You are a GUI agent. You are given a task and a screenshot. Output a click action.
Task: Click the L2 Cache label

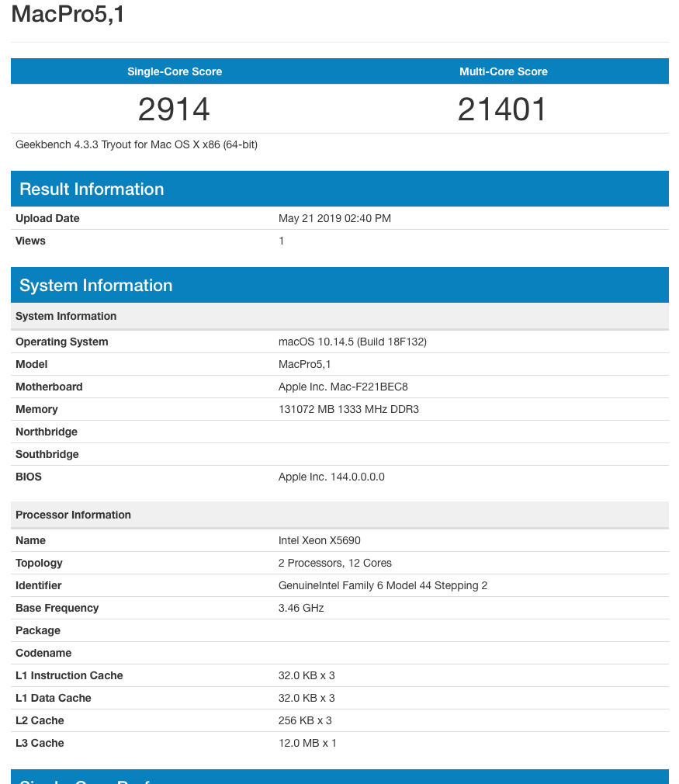pyautogui.click(x=40, y=720)
